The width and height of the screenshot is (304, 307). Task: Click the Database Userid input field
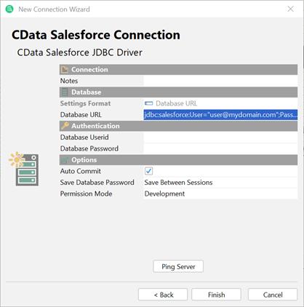[x=220, y=137]
